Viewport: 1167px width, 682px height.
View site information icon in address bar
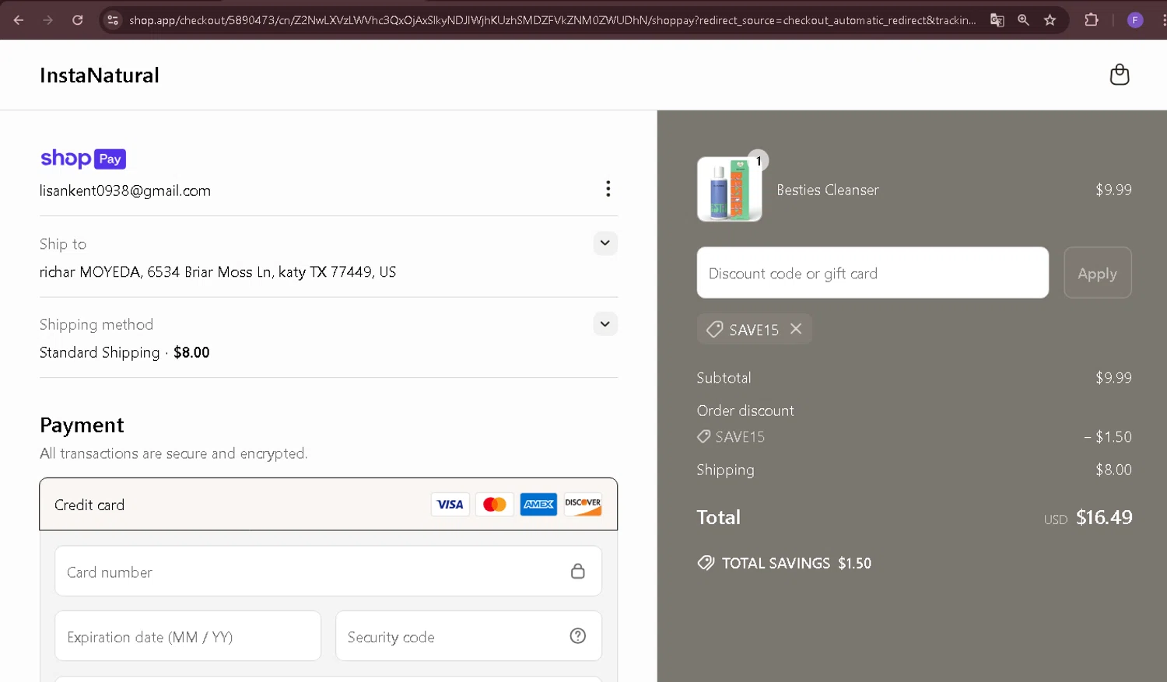click(113, 20)
